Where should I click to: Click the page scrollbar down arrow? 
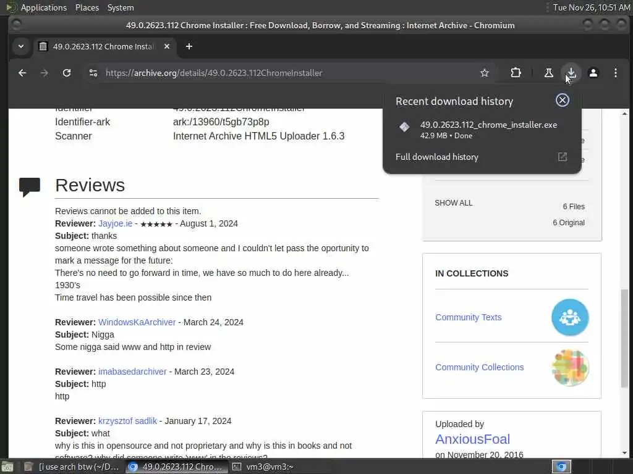click(624, 453)
